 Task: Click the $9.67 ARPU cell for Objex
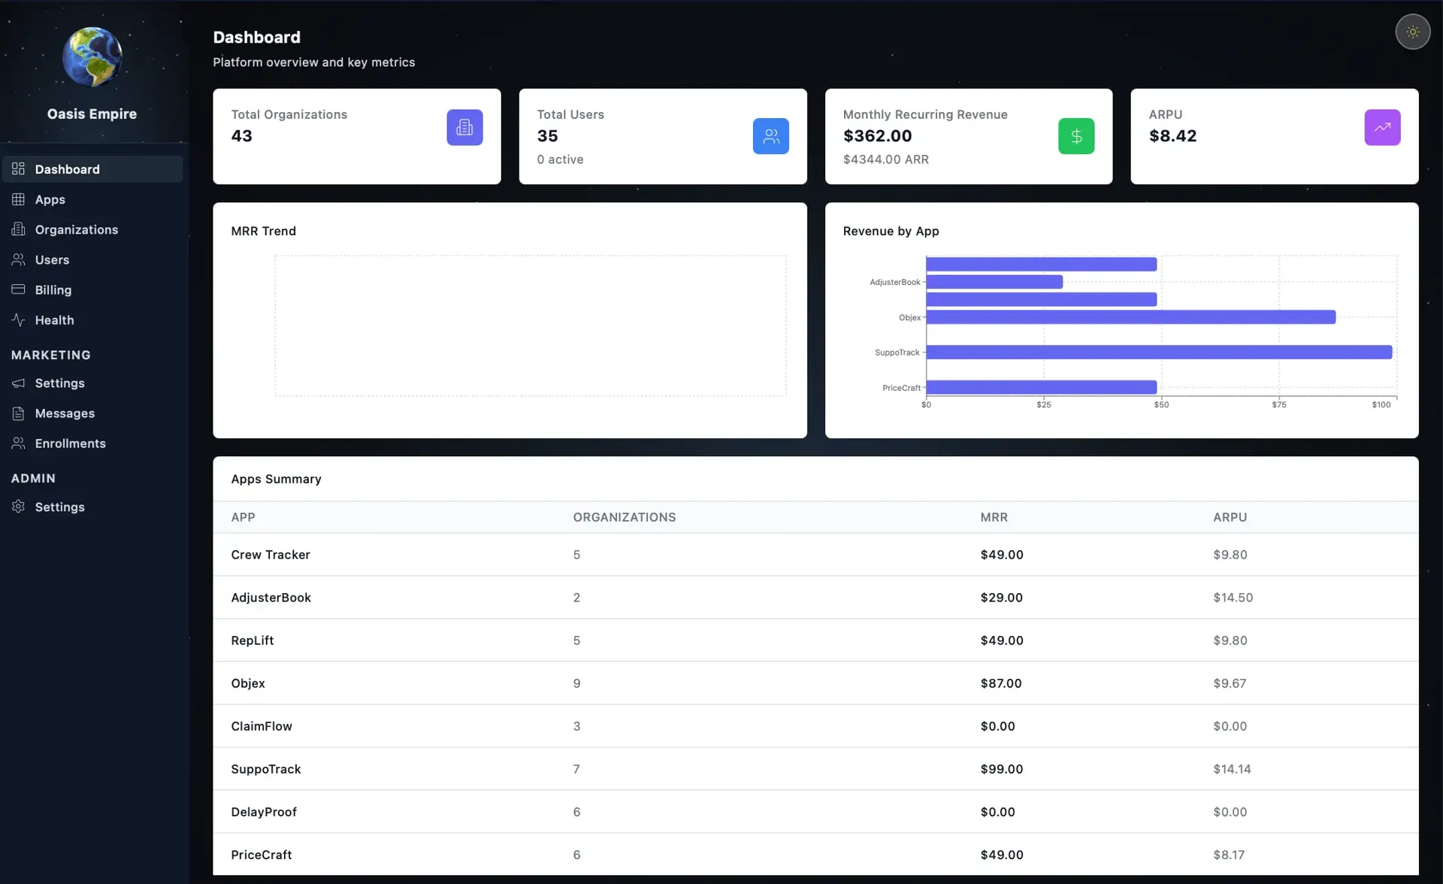pos(1230,683)
